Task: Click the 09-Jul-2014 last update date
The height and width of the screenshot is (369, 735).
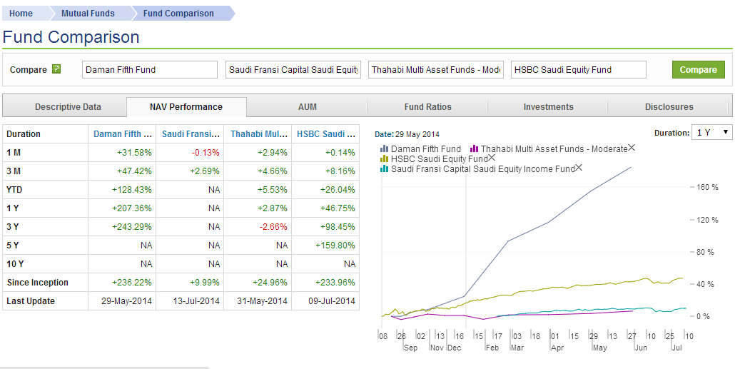Action: (331, 301)
